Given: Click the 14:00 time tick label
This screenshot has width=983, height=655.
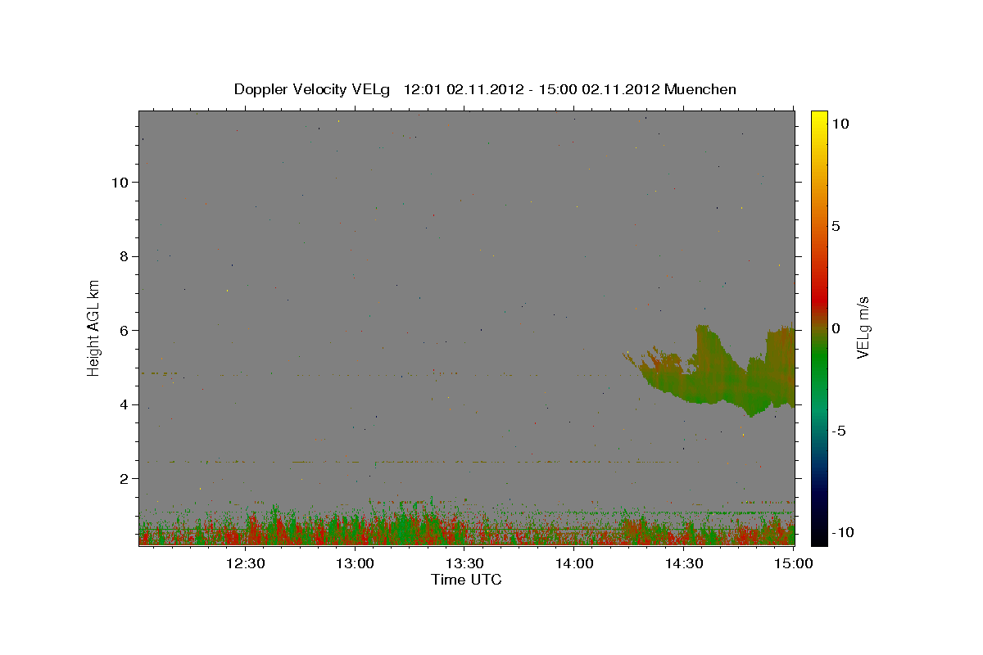Looking at the screenshot, I should coord(574,563).
